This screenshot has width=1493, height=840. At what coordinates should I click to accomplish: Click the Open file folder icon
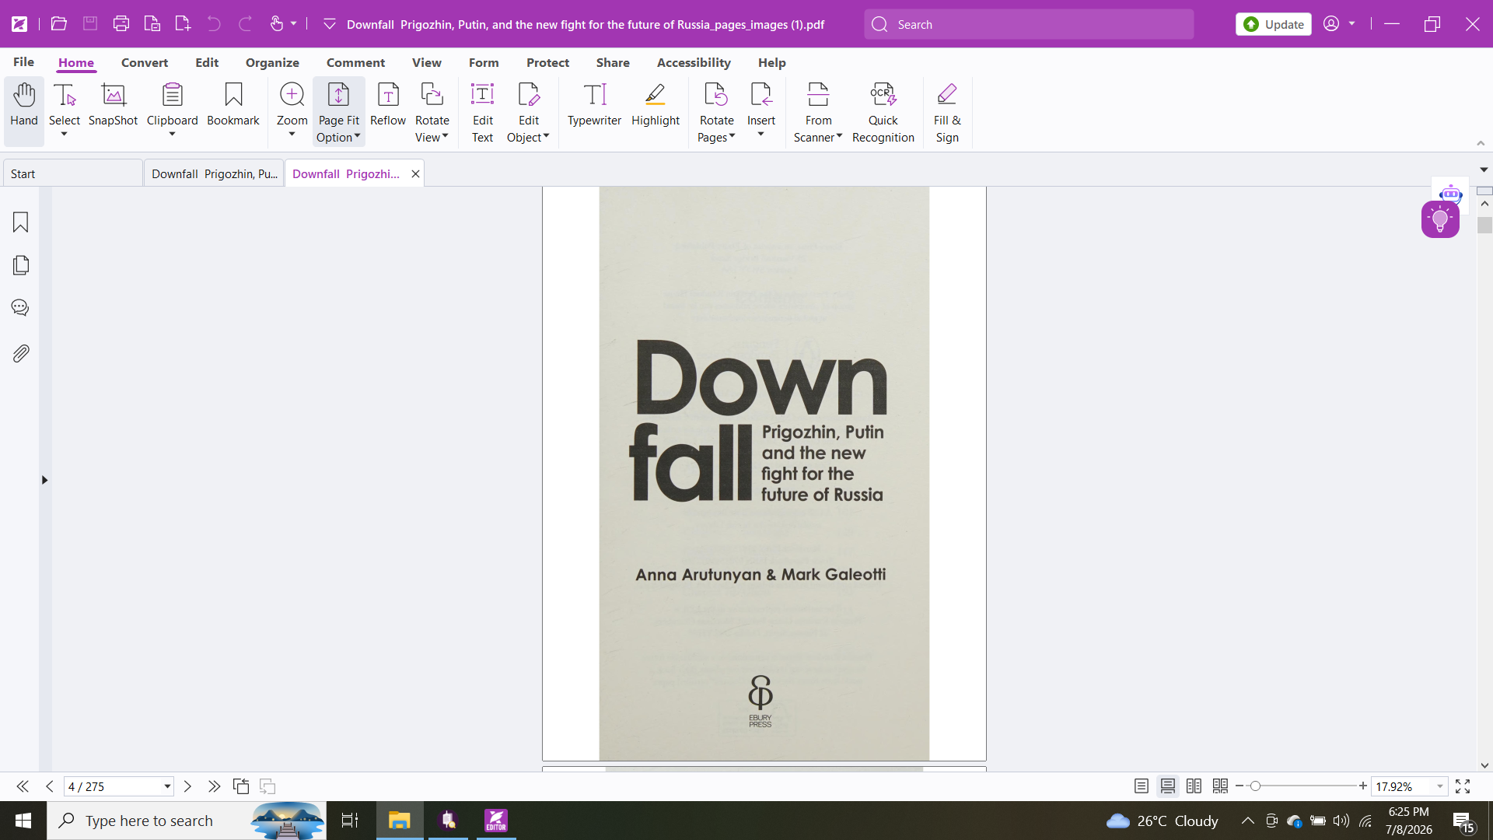[x=58, y=24]
